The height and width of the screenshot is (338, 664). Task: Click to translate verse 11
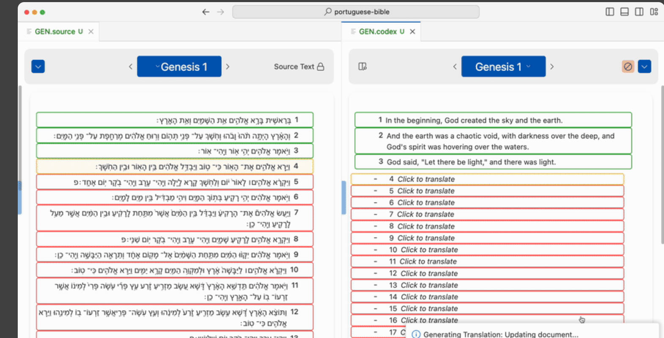(x=488, y=262)
